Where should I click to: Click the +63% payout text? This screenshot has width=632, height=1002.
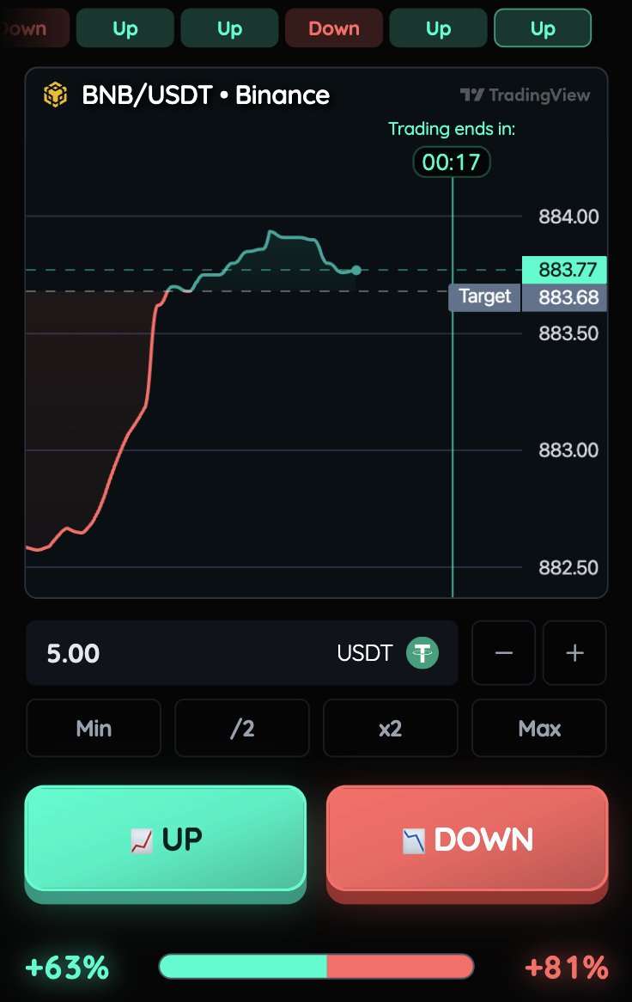click(x=67, y=968)
